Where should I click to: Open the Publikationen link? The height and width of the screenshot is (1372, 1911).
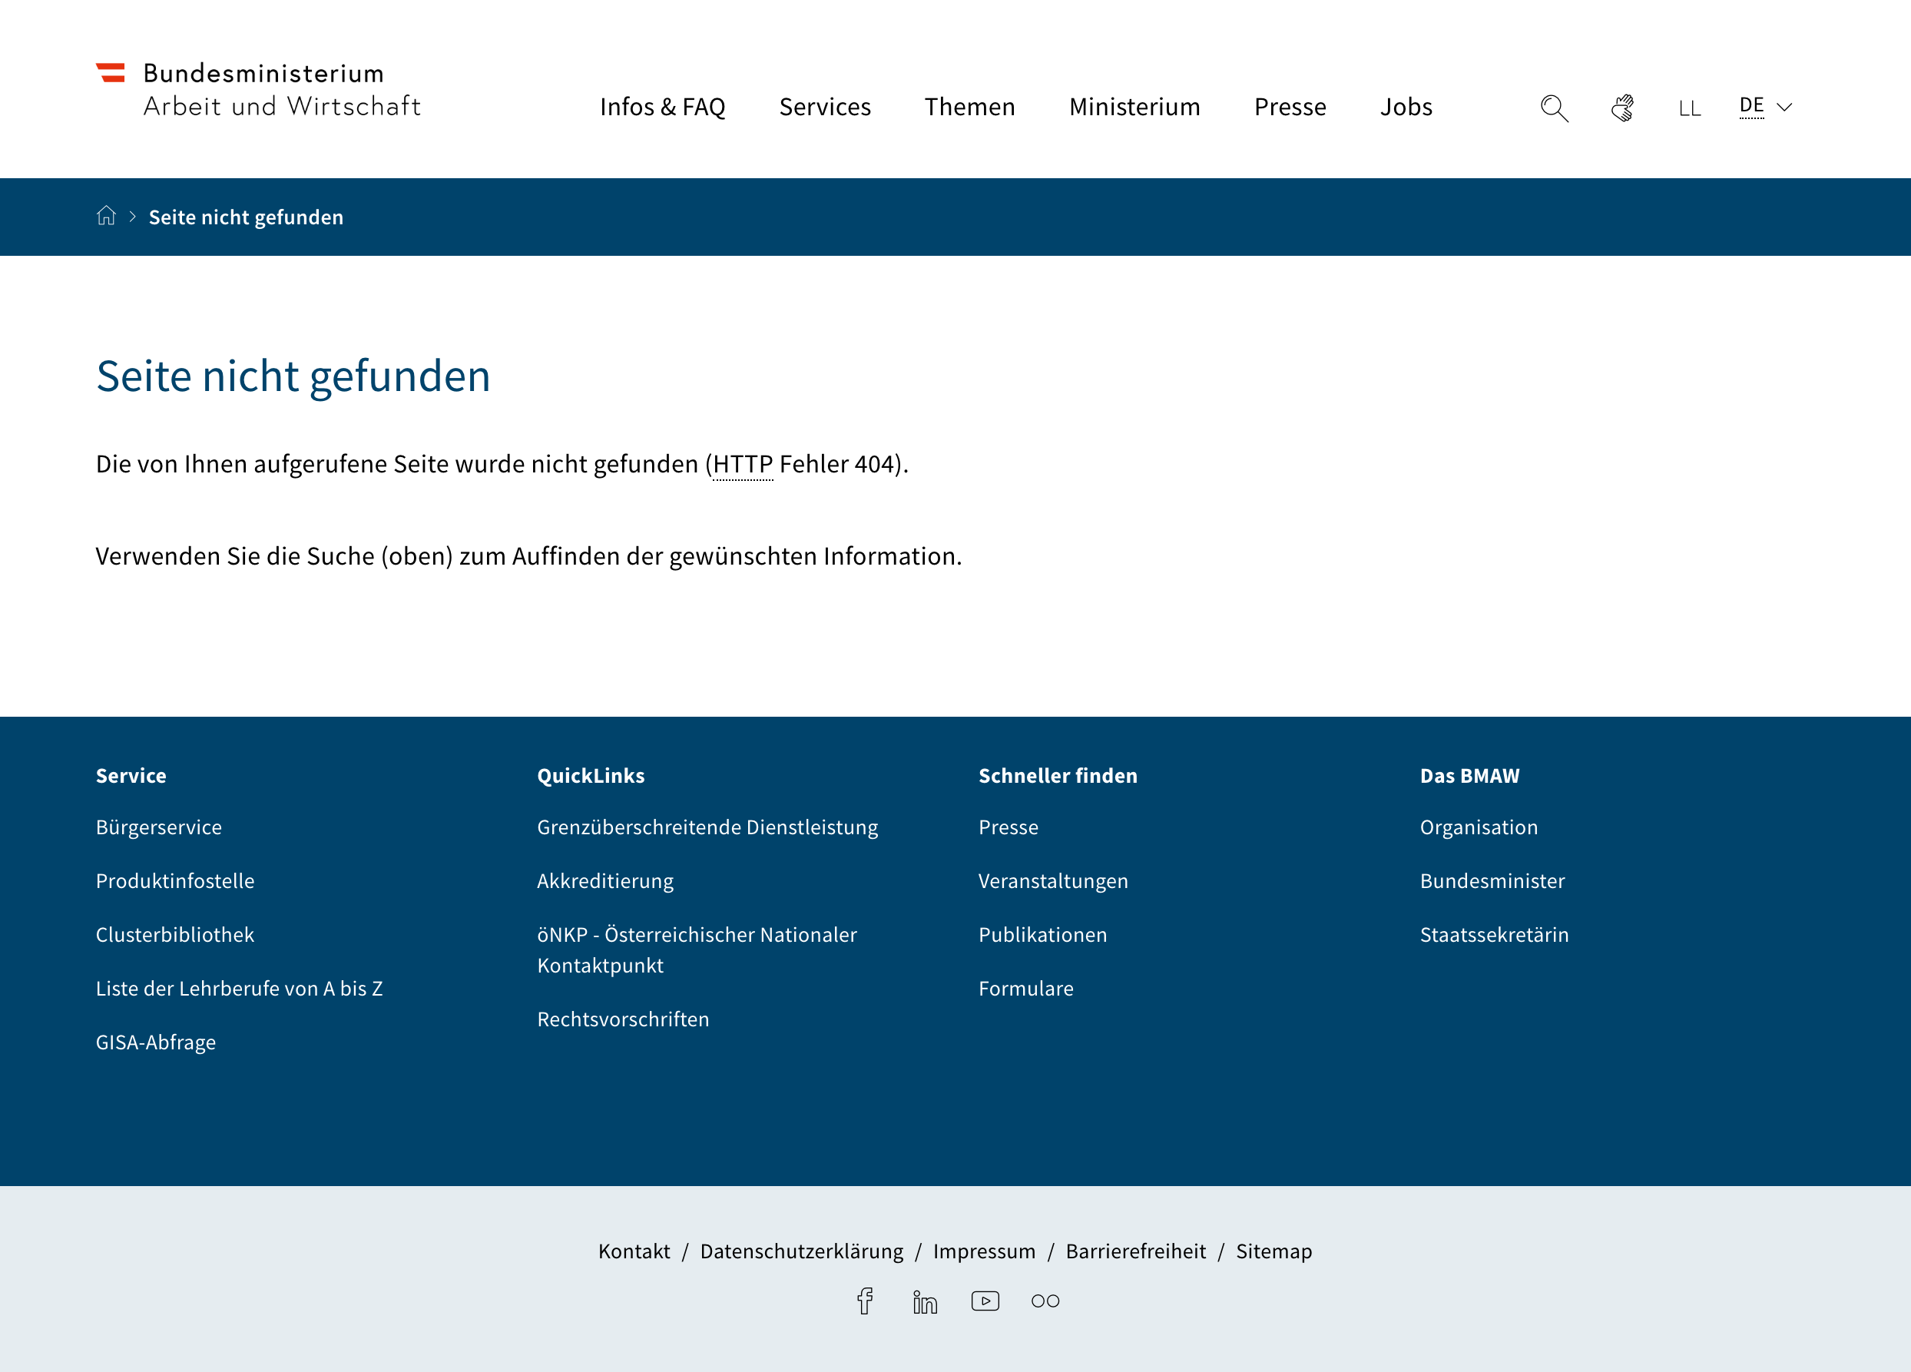pyautogui.click(x=1042, y=935)
